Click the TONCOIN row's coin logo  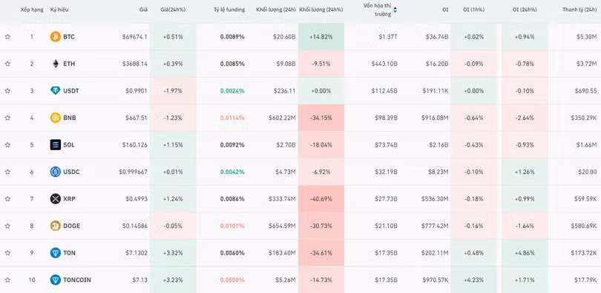[x=56, y=280]
